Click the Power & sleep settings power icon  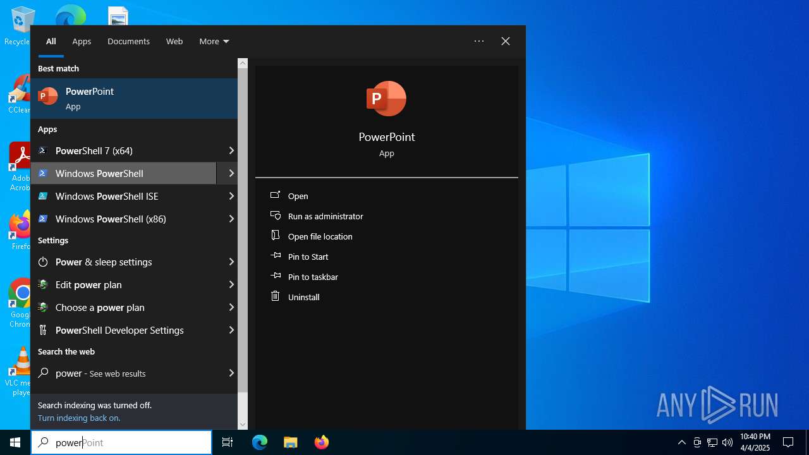click(x=43, y=262)
